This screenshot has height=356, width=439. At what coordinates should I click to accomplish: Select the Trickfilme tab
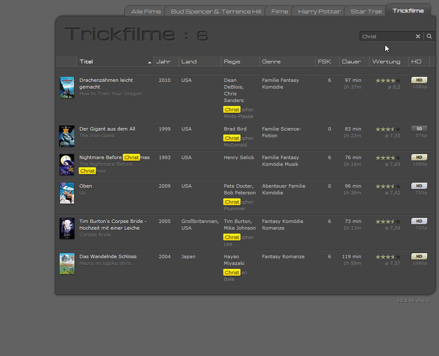(408, 10)
